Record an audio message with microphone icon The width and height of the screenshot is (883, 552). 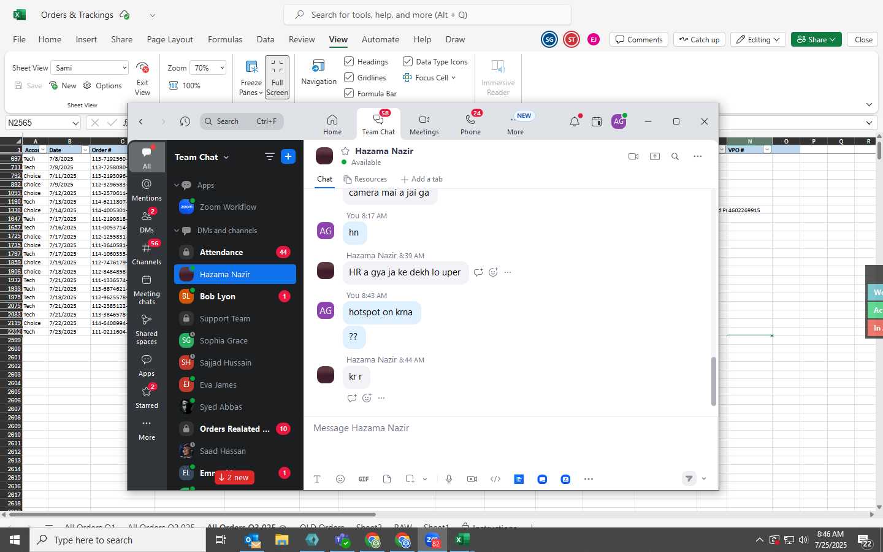point(449,479)
